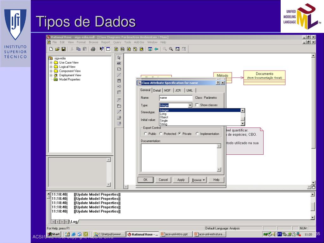Click the Apply button
The image size is (324, 243).
(181, 180)
